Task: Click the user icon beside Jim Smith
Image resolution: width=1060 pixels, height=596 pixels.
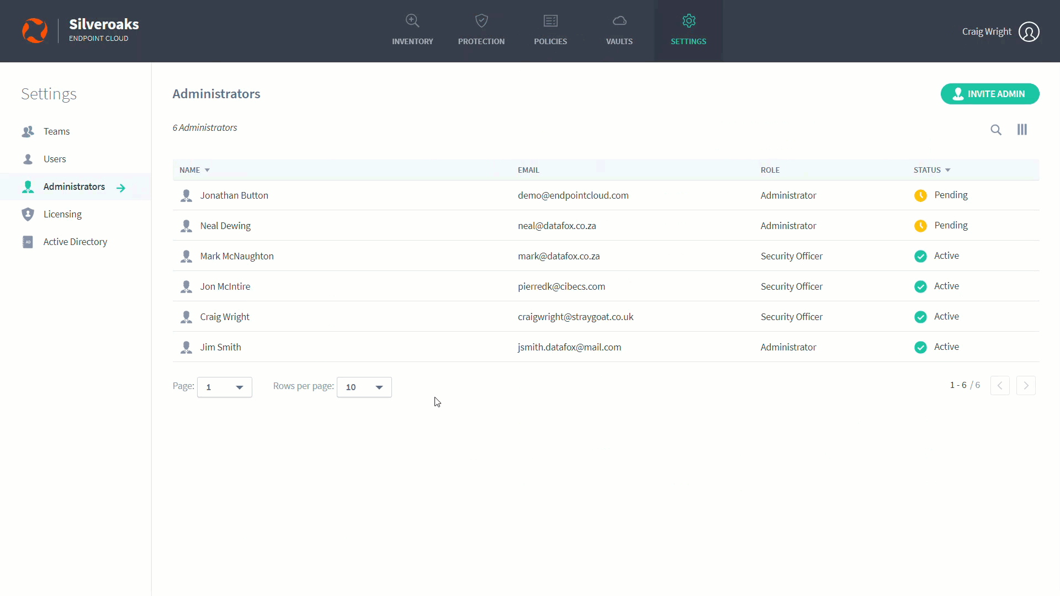Action: tap(187, 347)
